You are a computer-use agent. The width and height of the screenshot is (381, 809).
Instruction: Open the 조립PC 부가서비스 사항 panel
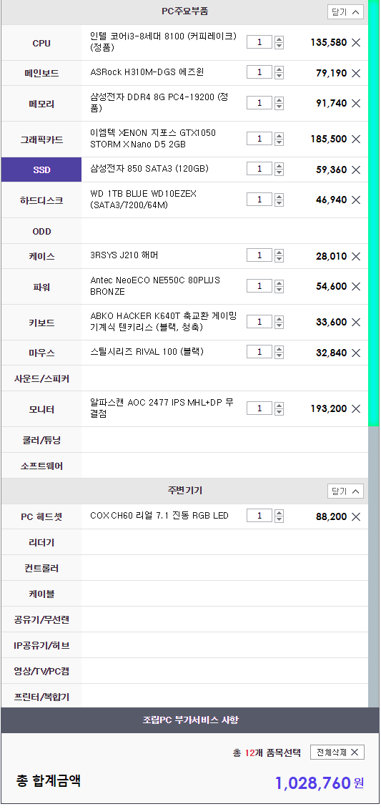190,720
